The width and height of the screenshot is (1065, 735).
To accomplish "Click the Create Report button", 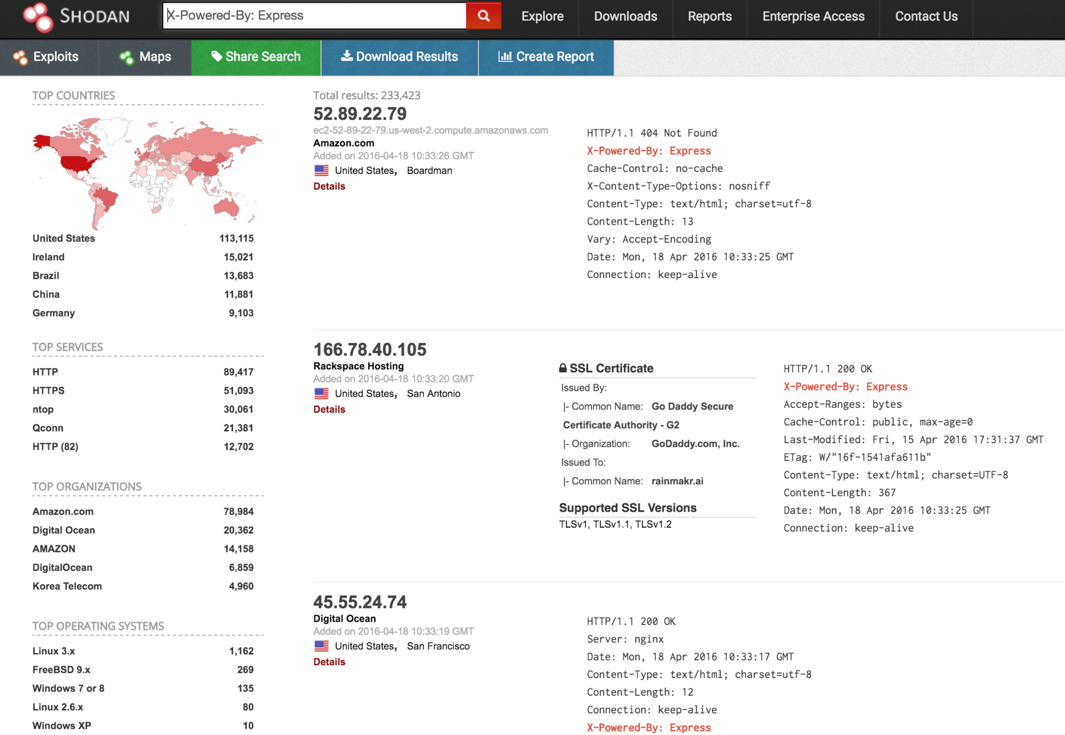I will (x=546, y=57).
